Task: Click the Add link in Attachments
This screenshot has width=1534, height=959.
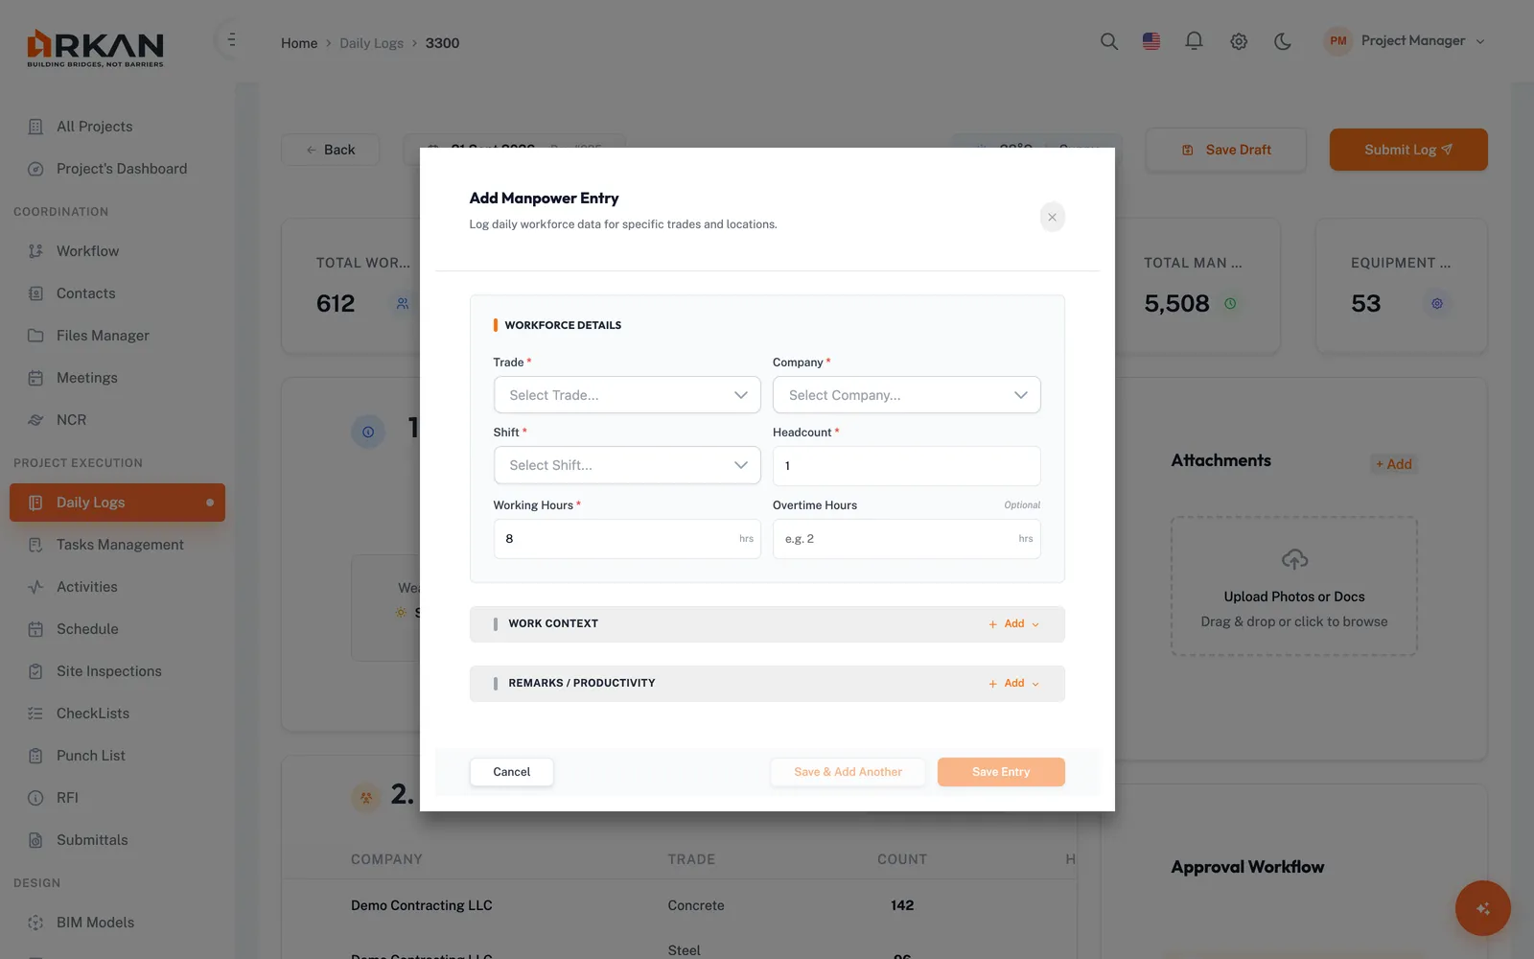Action: click(1394, 464)
